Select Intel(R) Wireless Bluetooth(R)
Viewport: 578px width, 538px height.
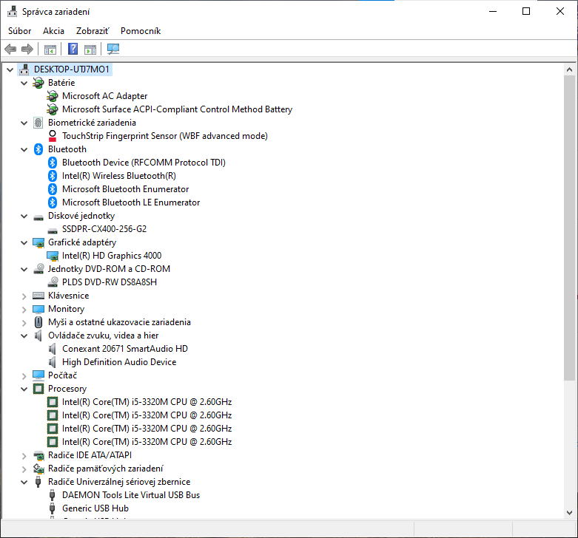[119, 176]
